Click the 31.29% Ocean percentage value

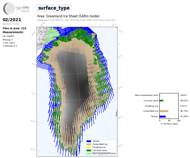pyautogui.click(x=184, y=116)
